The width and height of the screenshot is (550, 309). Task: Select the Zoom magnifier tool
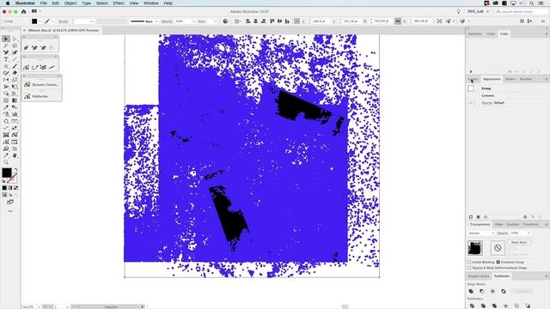coord(6,162)
